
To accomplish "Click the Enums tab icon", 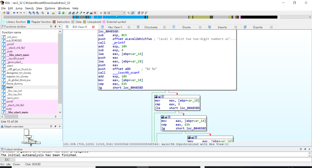I will (x=174, y=27).
